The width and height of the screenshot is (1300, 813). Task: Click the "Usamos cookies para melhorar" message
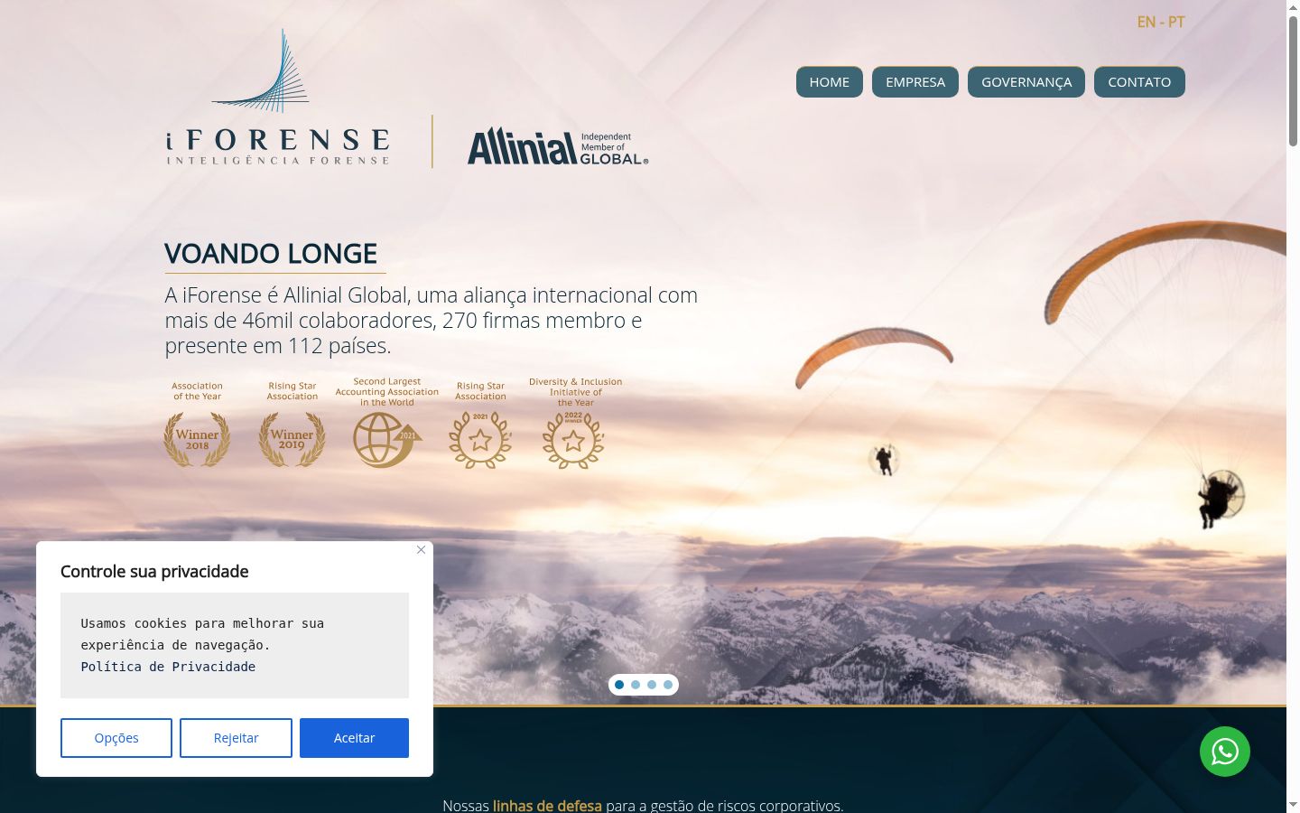(x=202, y=634)
